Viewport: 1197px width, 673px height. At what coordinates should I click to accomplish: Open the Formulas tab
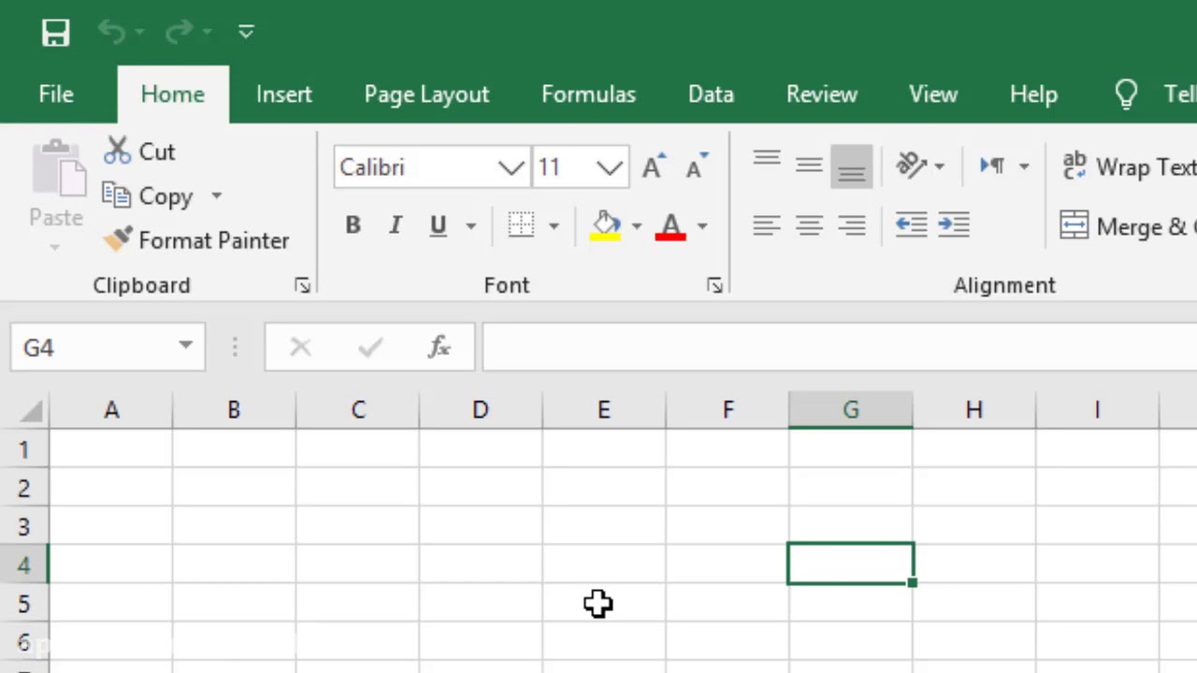pyautogui.click(x=588, y=94)
